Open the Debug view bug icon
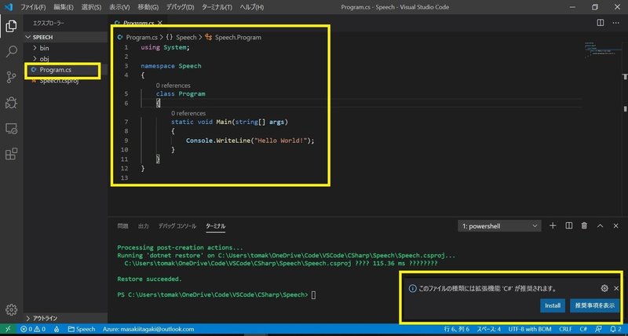Viewport: 628px width, 336px height. click(11, 103)
